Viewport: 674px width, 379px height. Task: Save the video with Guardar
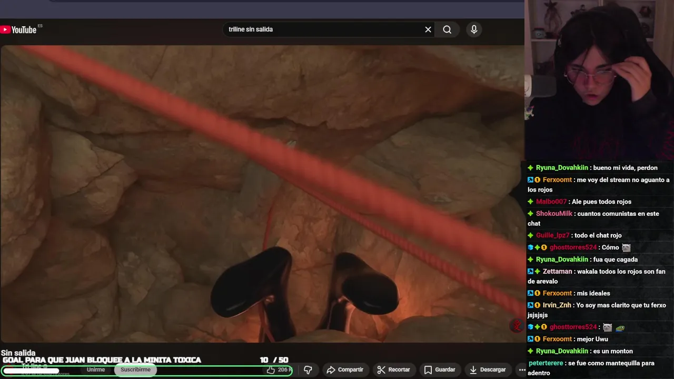440,370
